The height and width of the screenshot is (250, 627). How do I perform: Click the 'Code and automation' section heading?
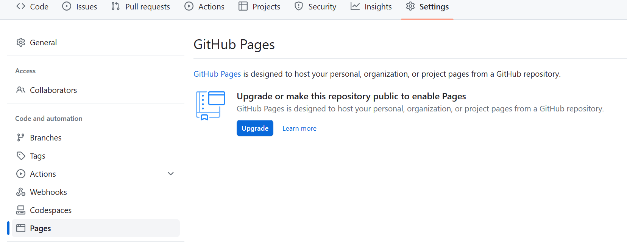[49, 119]
